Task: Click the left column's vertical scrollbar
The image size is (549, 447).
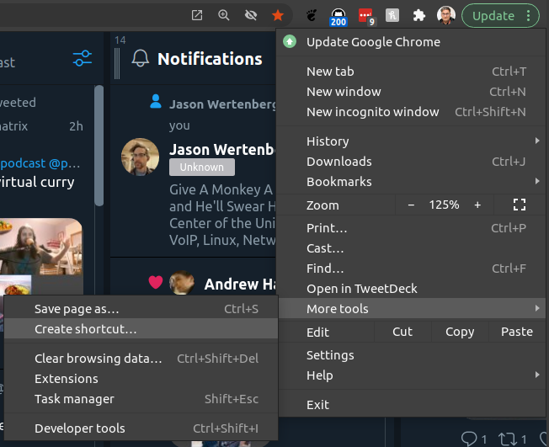Action: (99, 146)
